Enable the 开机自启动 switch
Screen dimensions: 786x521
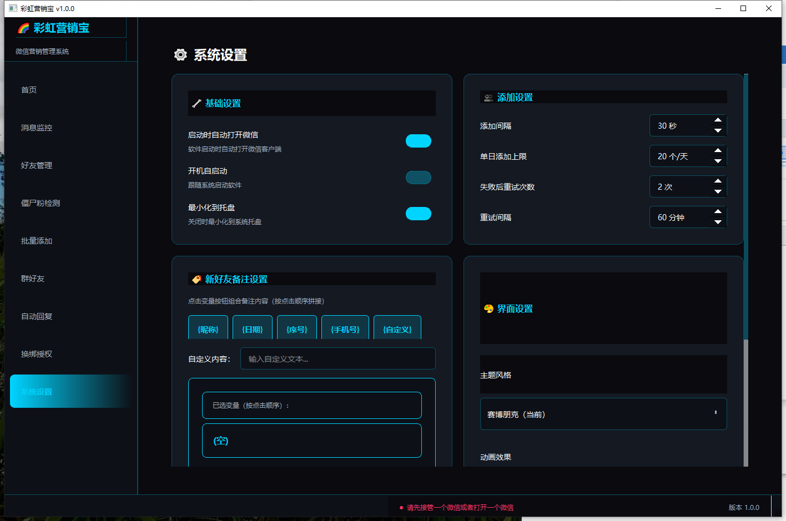coord(419,178)
